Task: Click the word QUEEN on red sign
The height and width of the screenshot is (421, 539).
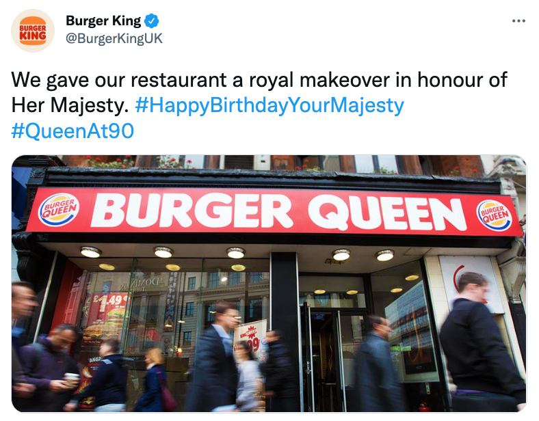Action: (387, 213)
